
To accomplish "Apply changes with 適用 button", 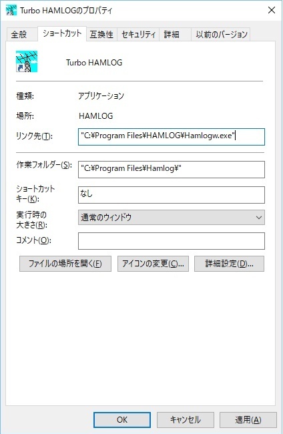I will tap(248, 419).
